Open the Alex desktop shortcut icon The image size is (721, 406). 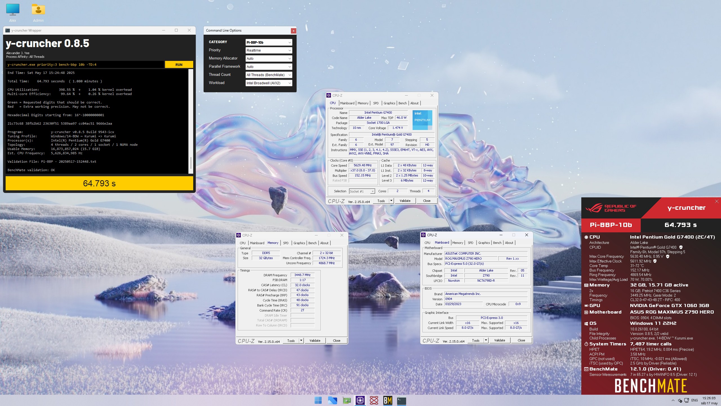click(13, 13)
